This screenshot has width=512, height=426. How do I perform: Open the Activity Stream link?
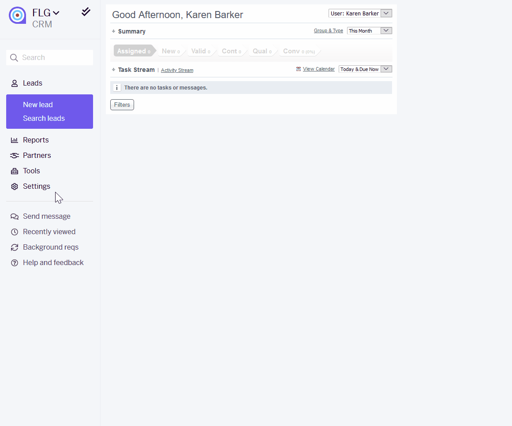(x=177, y=70)
